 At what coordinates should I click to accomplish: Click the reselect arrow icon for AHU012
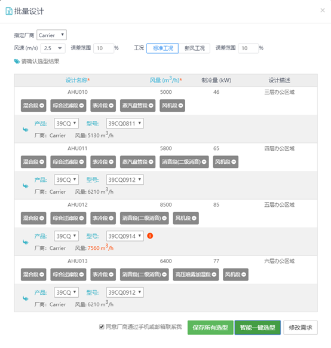click(26, 242)
